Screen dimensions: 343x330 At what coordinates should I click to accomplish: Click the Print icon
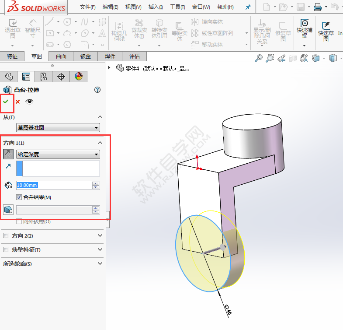tap(318, 7)
